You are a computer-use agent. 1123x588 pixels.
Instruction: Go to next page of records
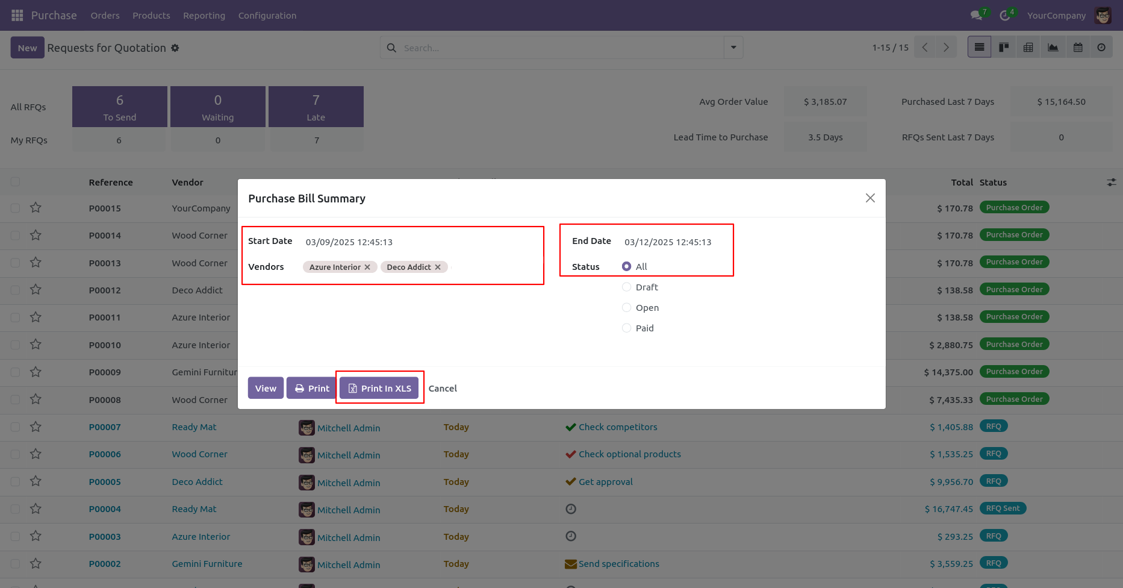[946, 47]
